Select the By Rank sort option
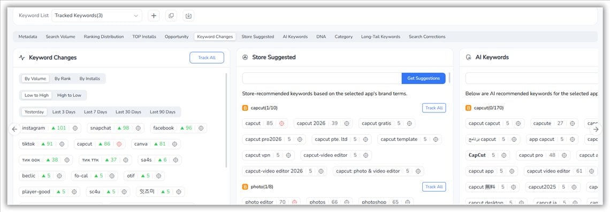Image resolution: width=610 pixels, height=212 pixels. 63,79
